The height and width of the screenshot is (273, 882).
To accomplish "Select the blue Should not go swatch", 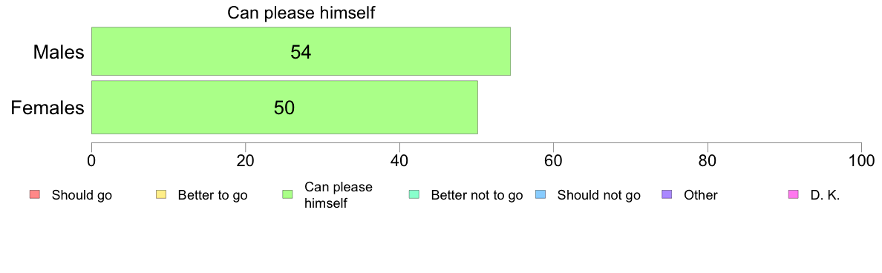I will pyautogui.click(x=540, y=195).
